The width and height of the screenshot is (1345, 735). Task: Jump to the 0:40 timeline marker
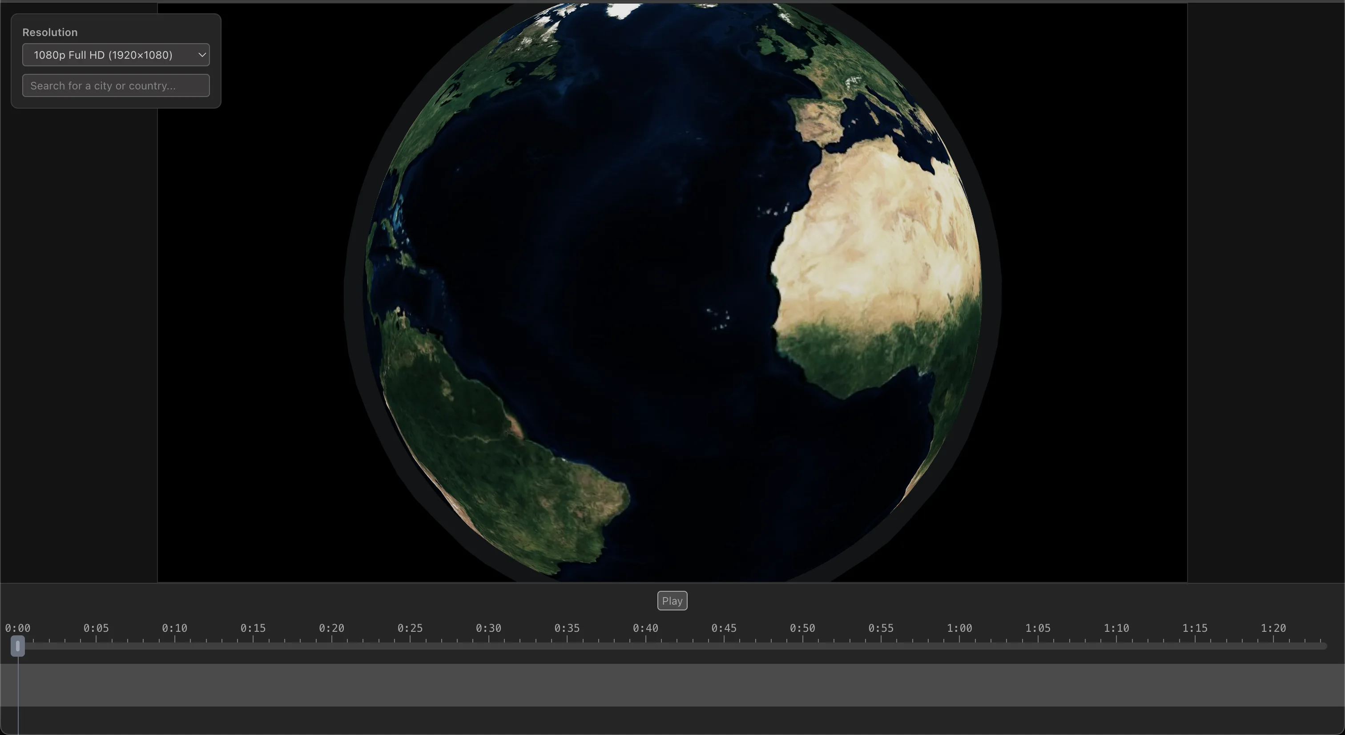pos(645,628)
